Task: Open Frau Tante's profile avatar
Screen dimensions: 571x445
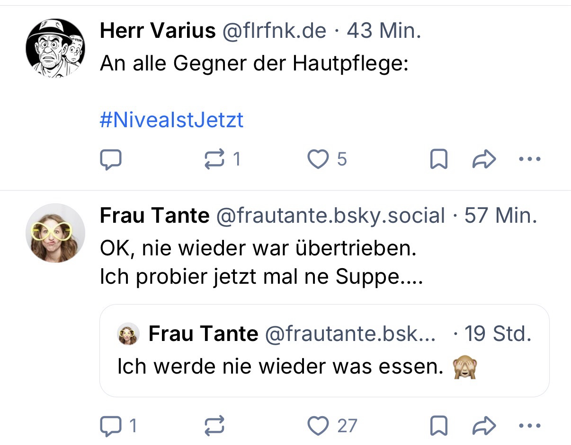Action: [55, 233]
